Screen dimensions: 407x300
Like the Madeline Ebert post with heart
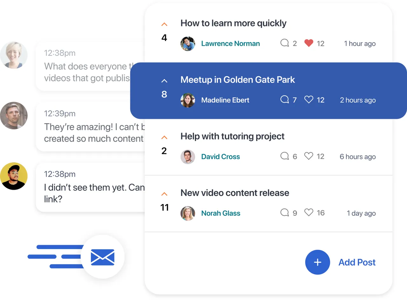[309, 99]
